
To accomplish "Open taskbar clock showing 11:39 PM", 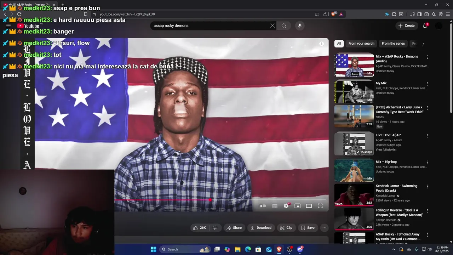I will (x=442, y=249).
